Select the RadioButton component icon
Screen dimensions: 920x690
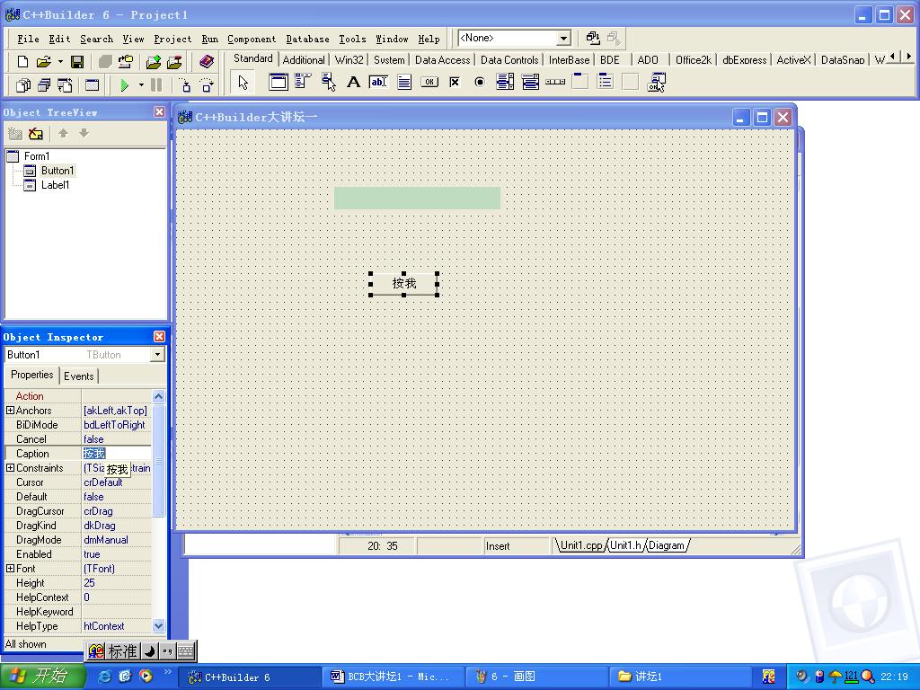tap(480, 82)
